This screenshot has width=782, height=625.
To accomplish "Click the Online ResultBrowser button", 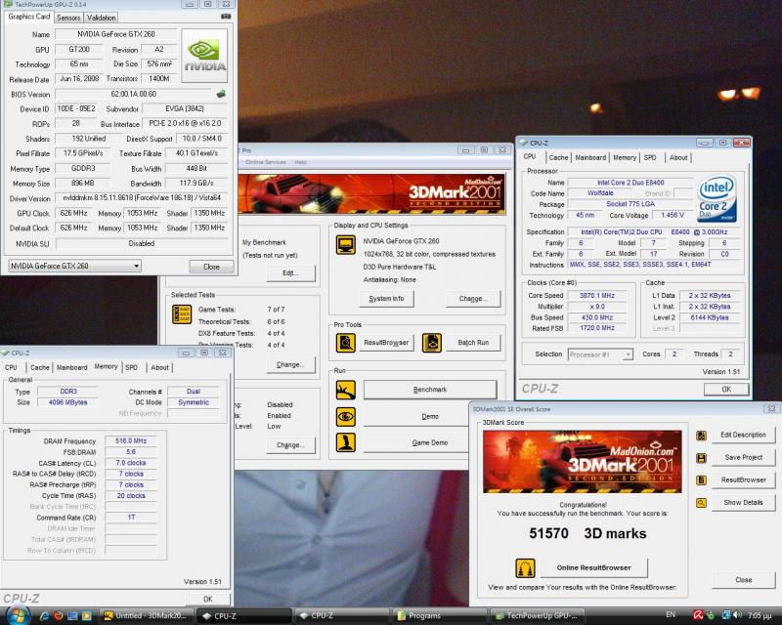I will click(x=593, y=567).
